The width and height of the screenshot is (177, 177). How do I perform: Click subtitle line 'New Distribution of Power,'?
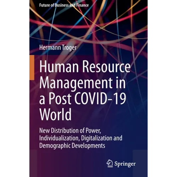[x=70, y=131]
